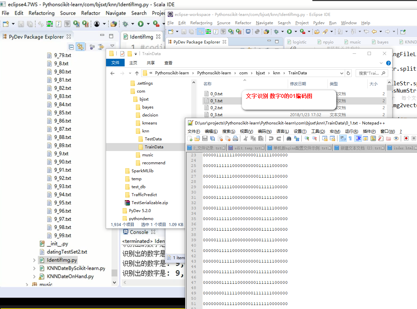The height and width of the screenshot is (309, 417).
Task: Close the index.html tab in Notepad++
Action: pyautogui.click(x=416, y=148)
